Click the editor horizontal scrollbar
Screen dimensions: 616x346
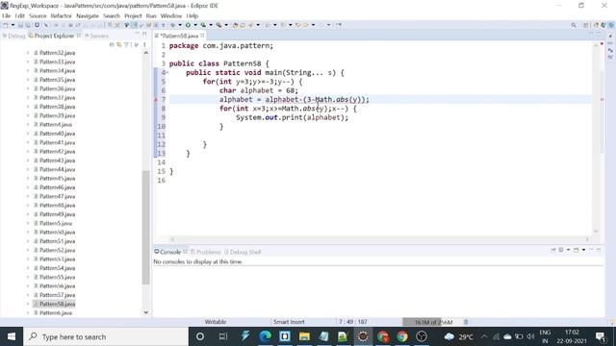point(379,239)
